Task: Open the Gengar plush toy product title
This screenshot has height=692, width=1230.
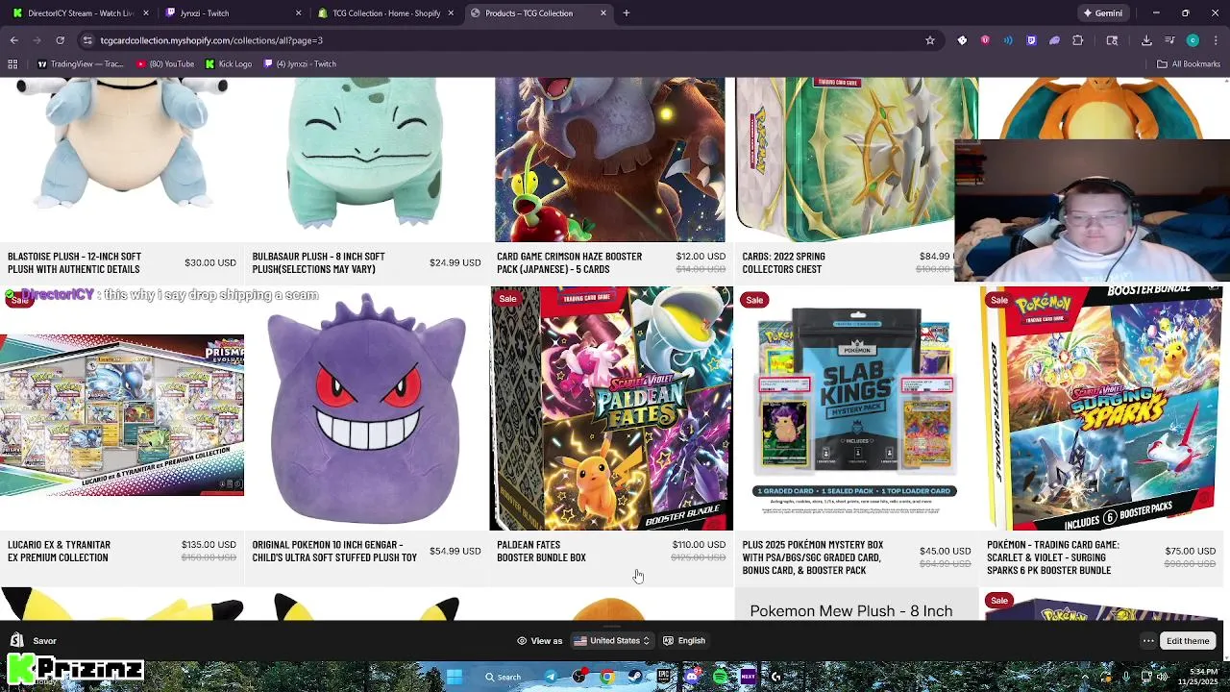Action: pos(334,551)
